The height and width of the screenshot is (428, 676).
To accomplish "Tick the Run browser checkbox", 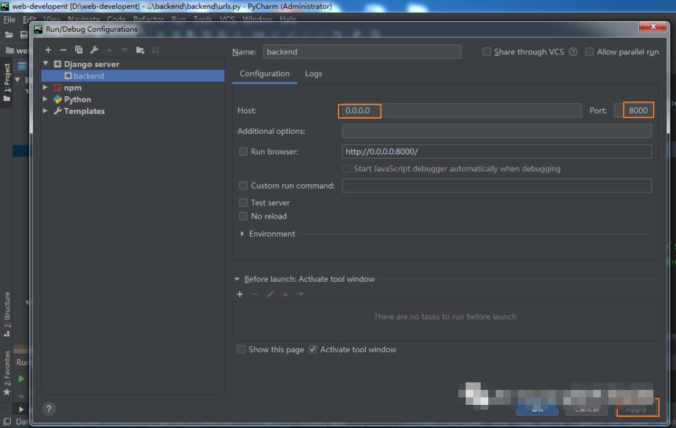I will click(x=243, y=151).
